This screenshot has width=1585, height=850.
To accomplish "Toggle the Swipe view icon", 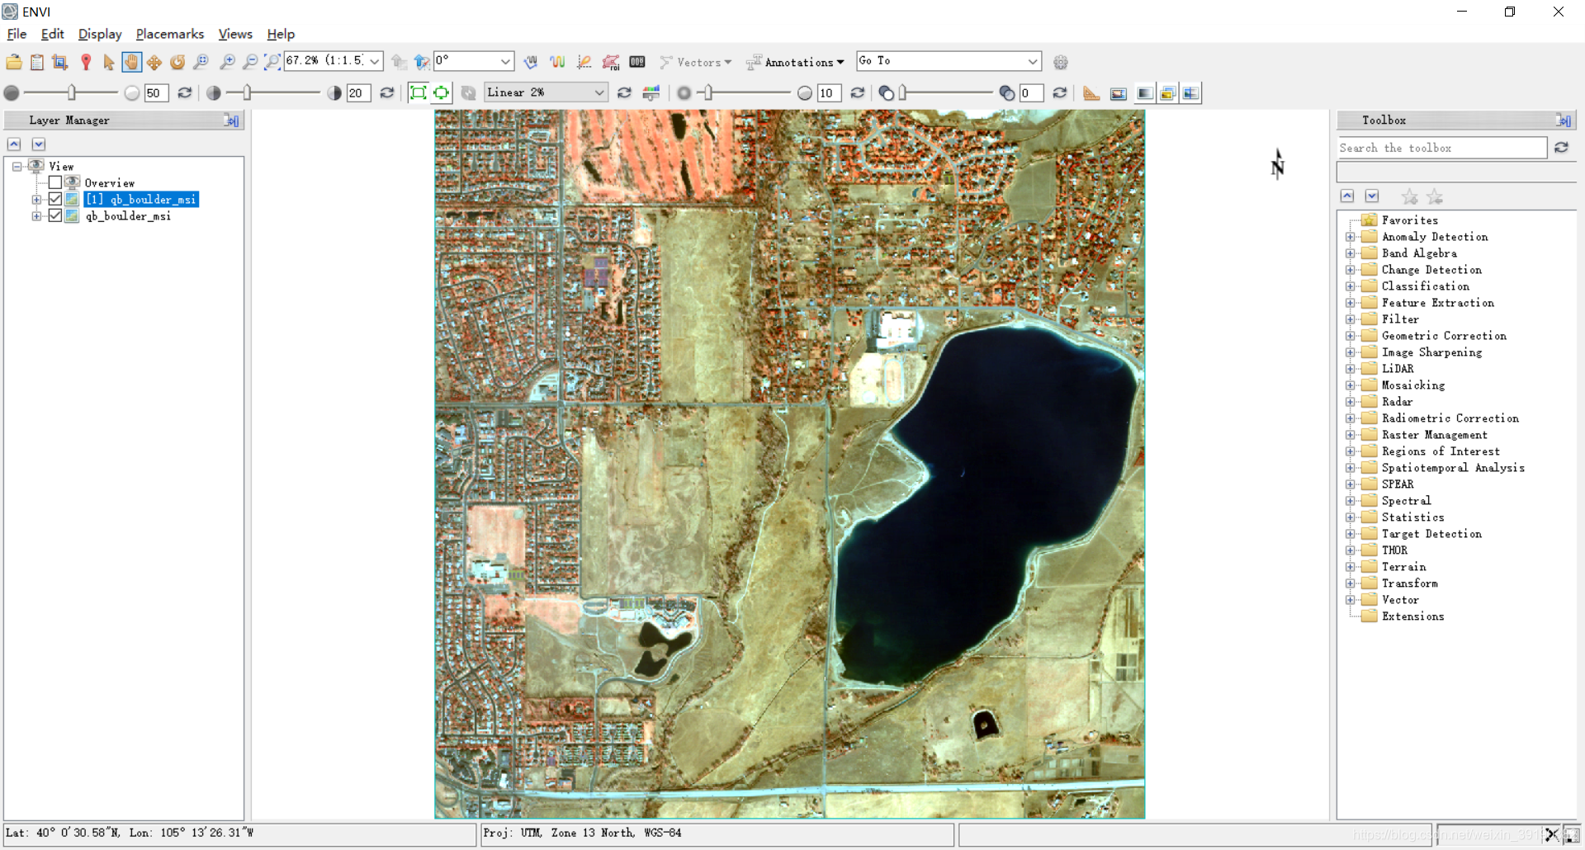I will point(1190,93).
